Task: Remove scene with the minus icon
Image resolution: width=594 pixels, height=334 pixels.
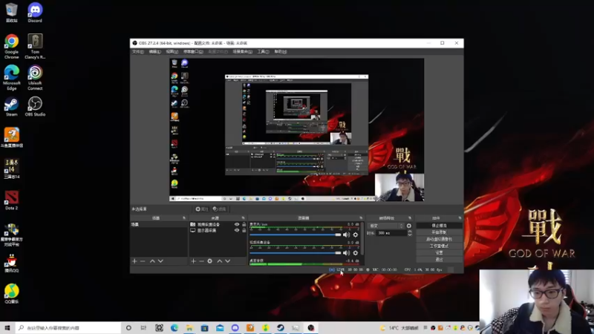Action: (x=143, y=261)
